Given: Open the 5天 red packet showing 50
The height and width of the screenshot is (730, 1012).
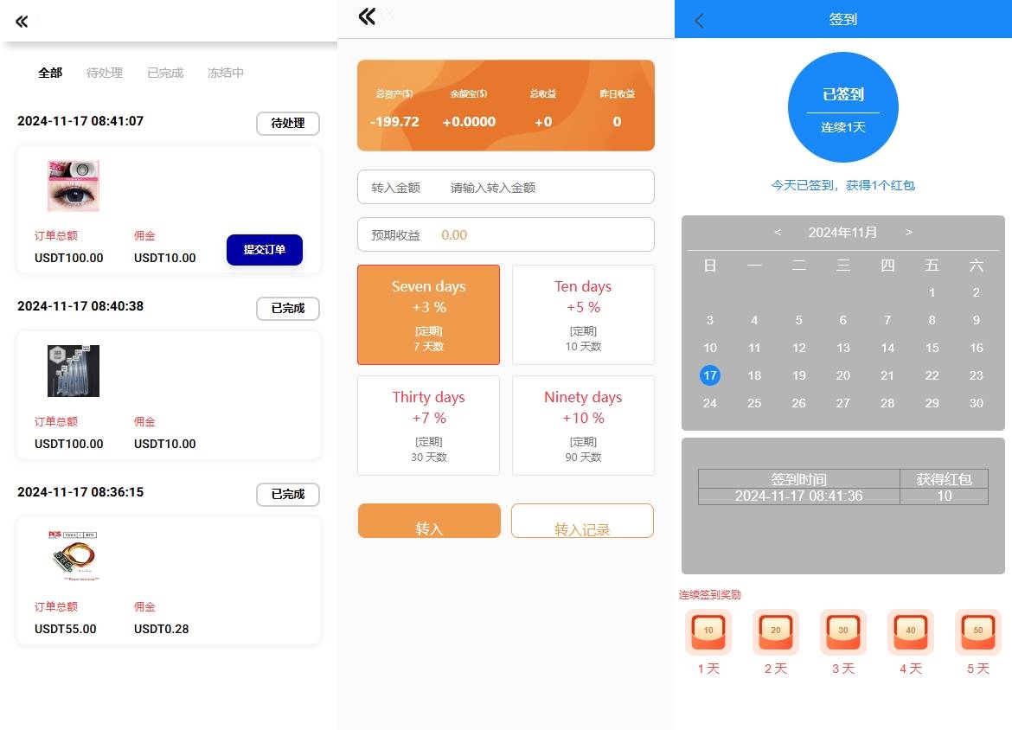Looking at the screenshot, I should point(977,631).
